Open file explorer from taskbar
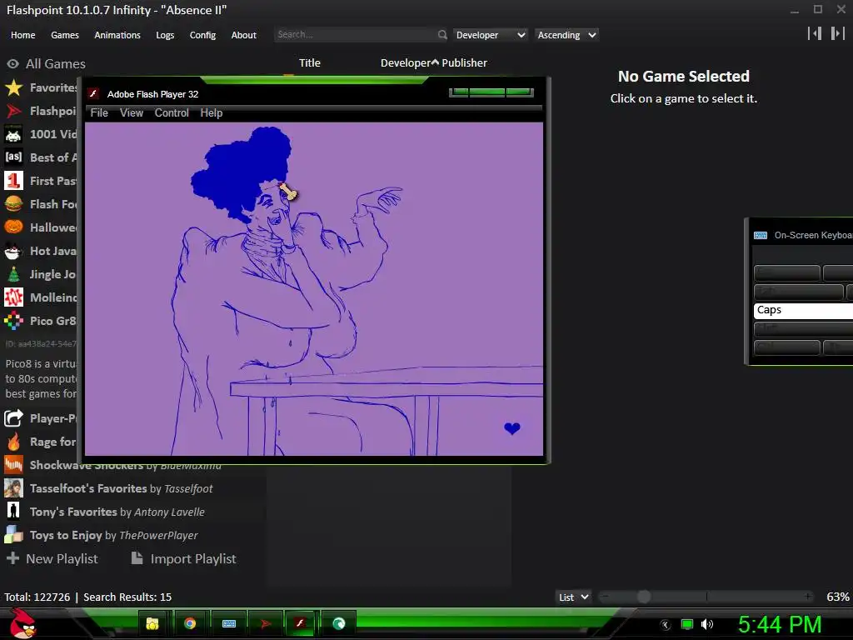The width and height of the screenshot is (853, 640). [152, 623]
